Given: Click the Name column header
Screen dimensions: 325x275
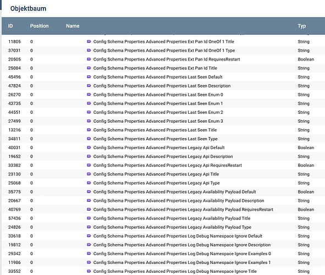Looking at the screenshot, I should tap(73, 26).
